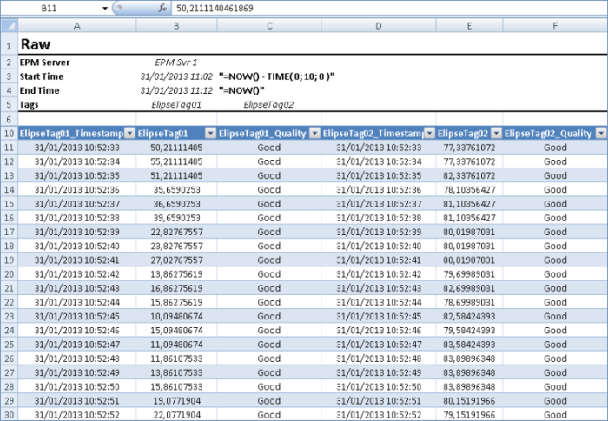Screen dimensions: 608x421
Task: Select cell with value 10,09480674
Action: (176, 316)
